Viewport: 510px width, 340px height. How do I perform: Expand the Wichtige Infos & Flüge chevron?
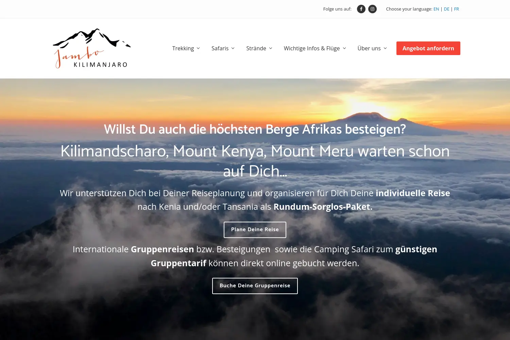point(344,48)
